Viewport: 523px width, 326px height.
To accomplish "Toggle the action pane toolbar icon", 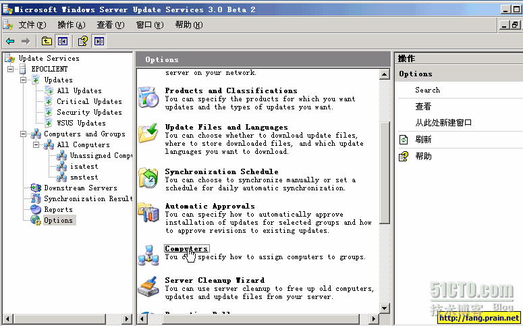I will pos(99,41).
